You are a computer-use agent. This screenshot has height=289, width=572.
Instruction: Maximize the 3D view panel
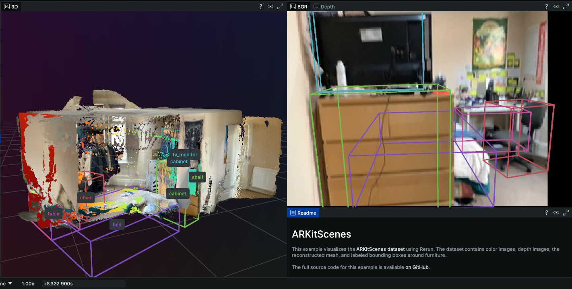(280, 6)
